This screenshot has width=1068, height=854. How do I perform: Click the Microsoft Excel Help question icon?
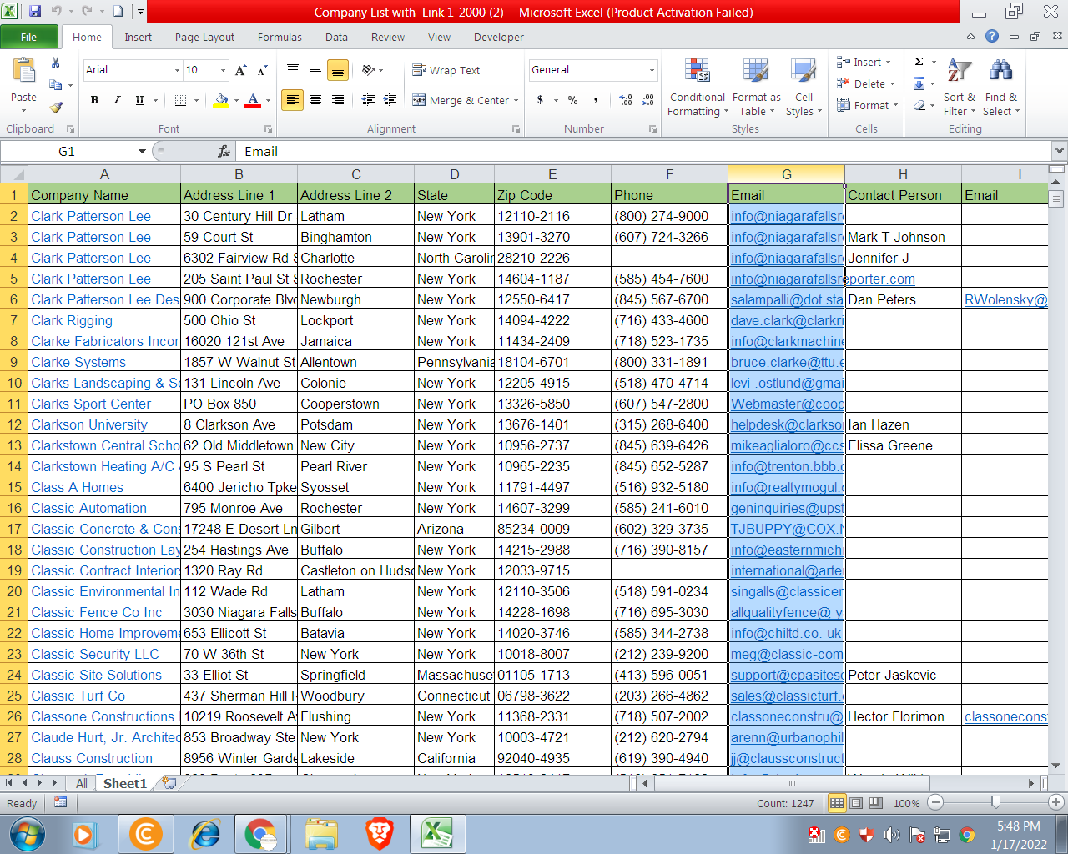[x=991, y=36]
